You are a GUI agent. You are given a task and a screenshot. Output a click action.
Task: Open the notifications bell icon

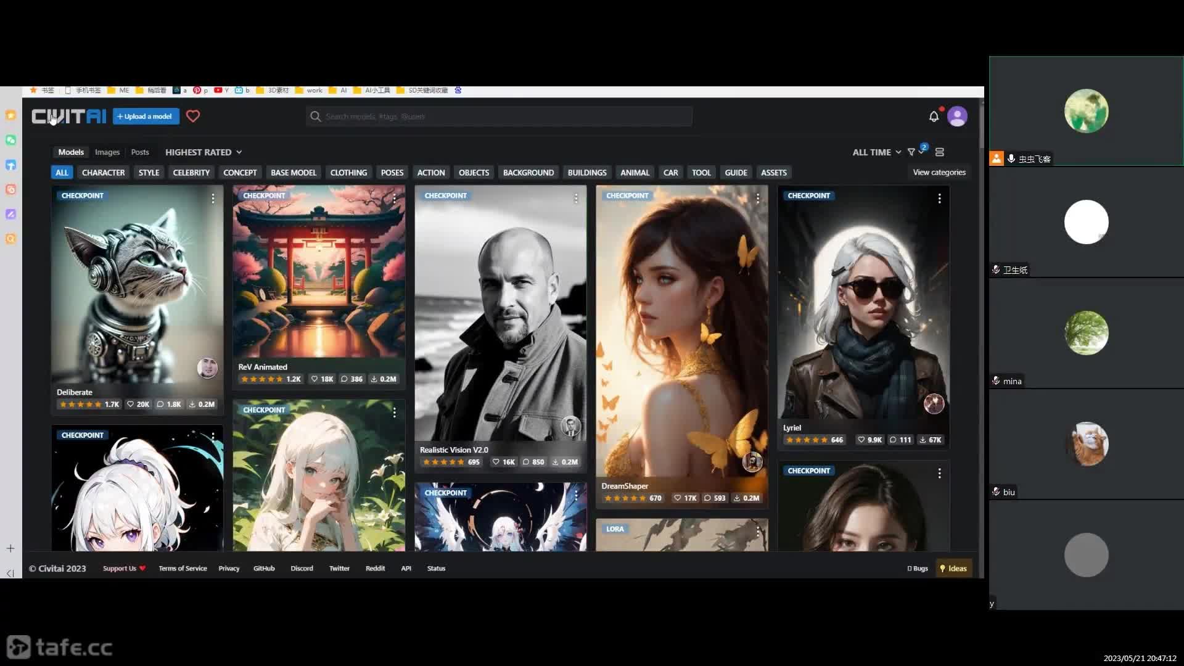point(934,117)
